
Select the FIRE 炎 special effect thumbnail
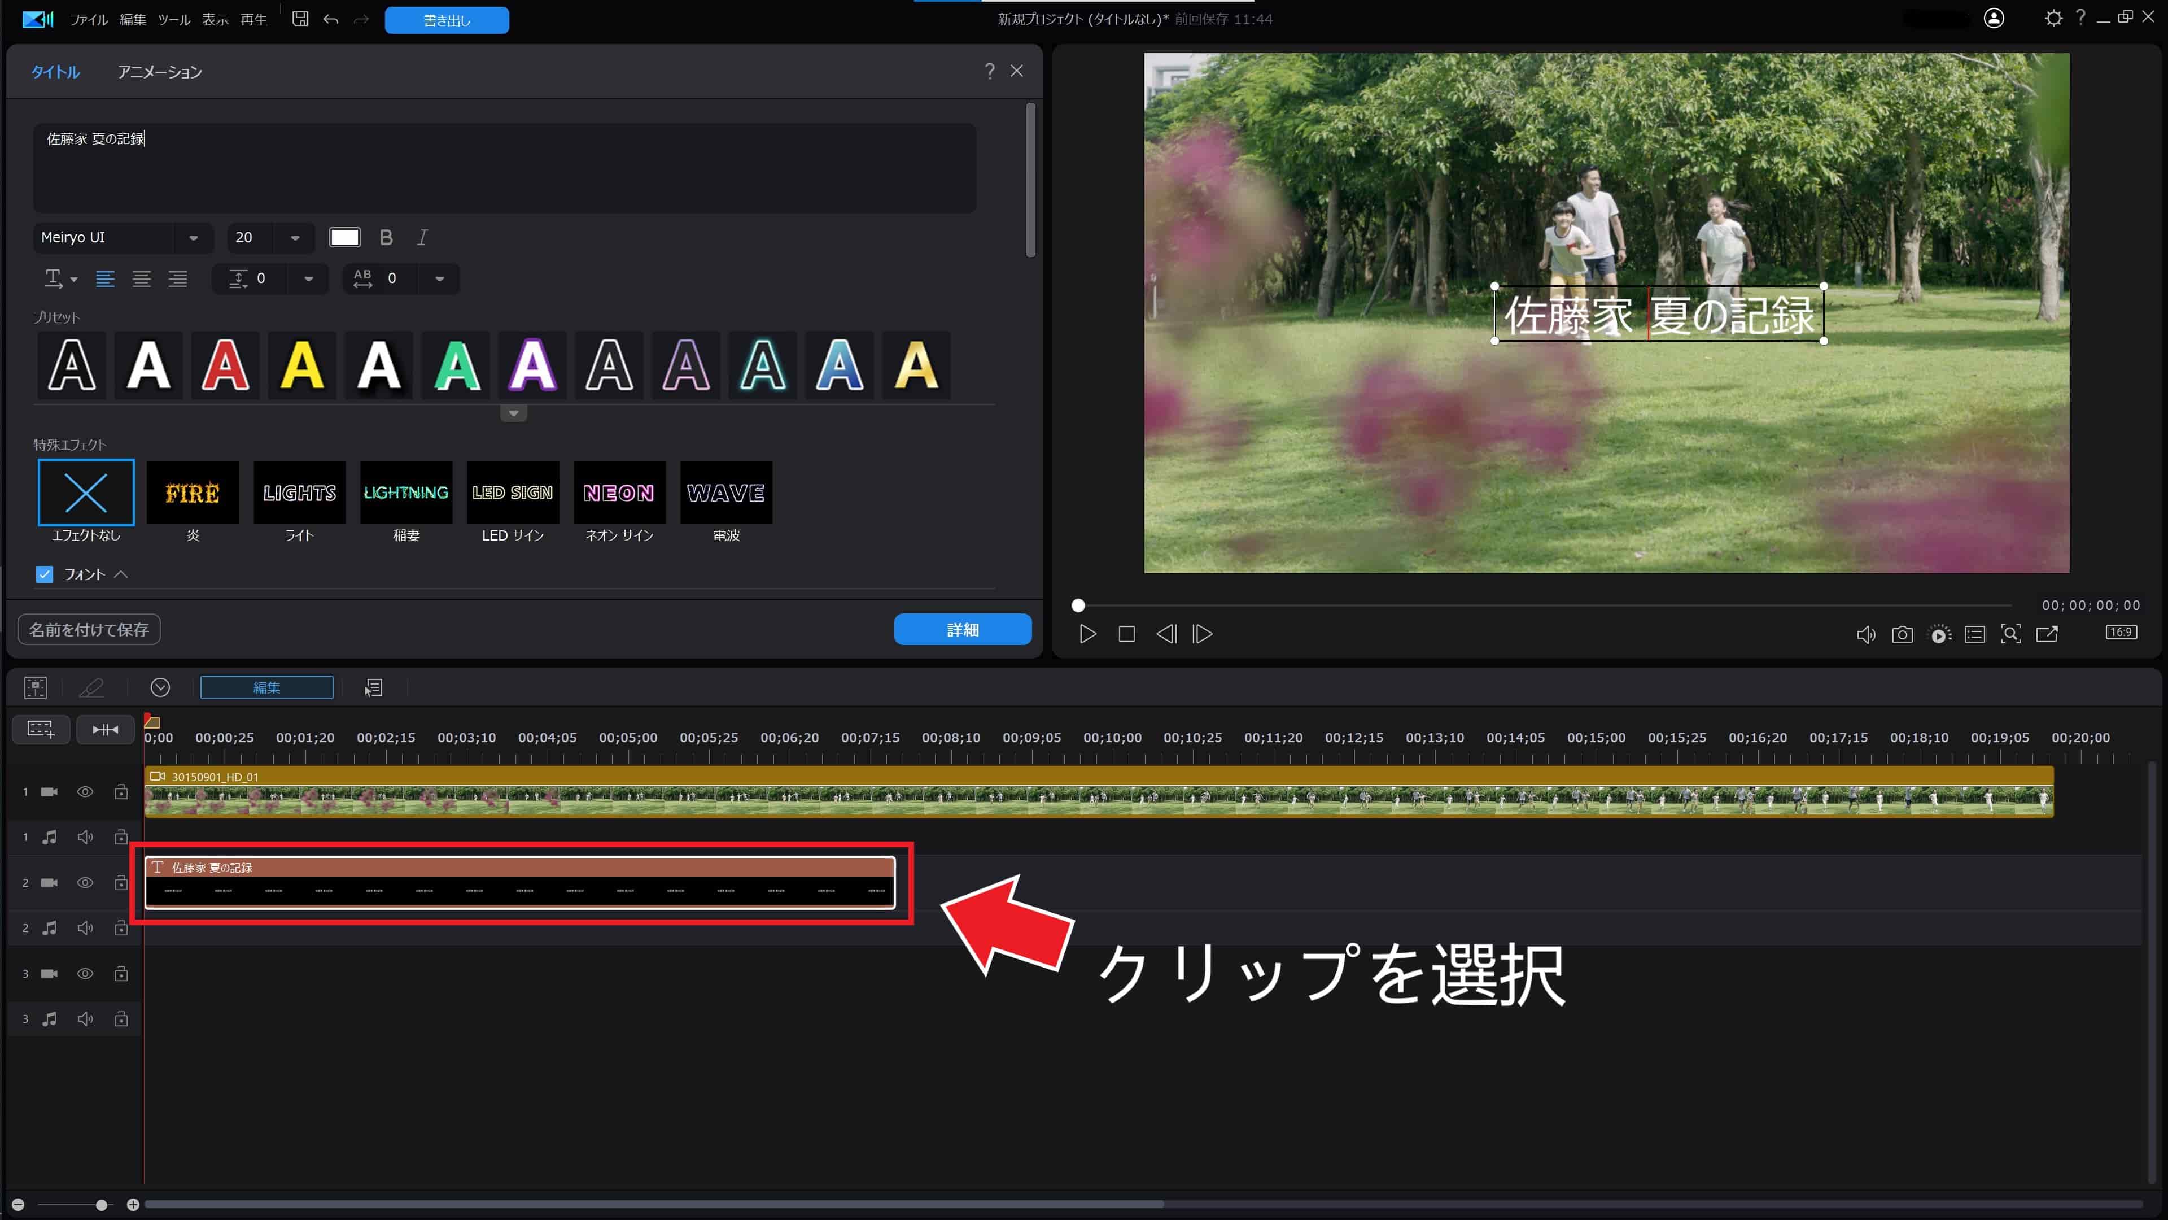(193, 493)
